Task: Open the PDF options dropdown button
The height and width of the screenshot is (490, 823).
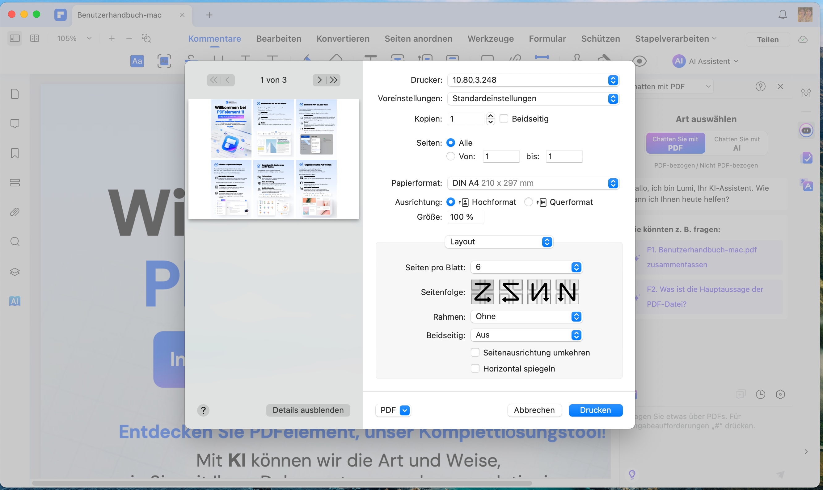Action: click(x=393, y=410)
